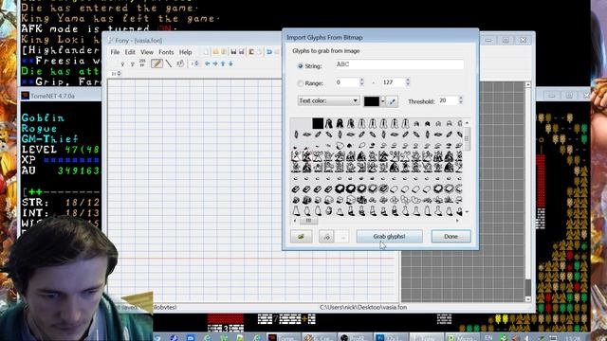Screen dimensions: 607x341
Task: Shift glyph right with blue arrow
Action: (x=215, y=63)
